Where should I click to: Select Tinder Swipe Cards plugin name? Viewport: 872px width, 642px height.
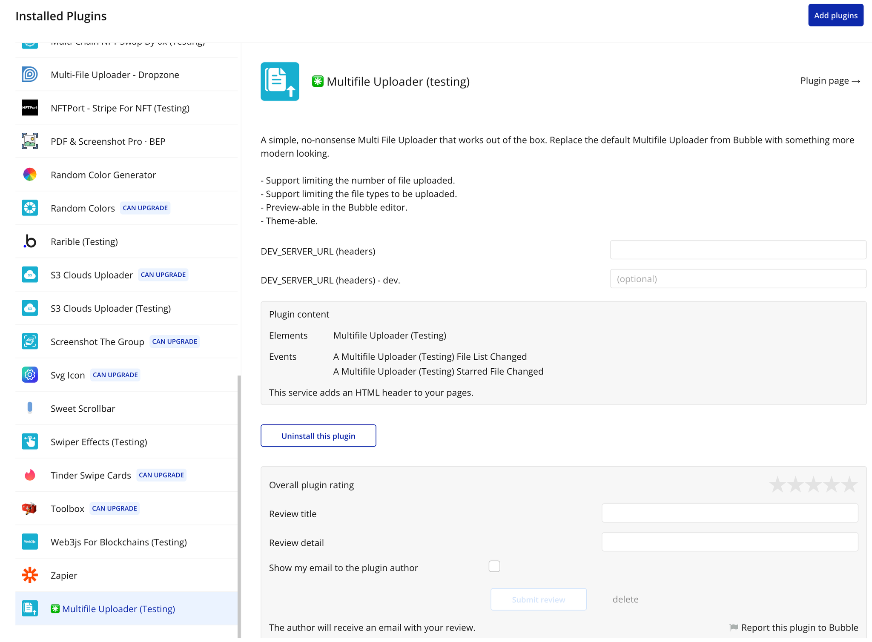click(x=91, y=475)
